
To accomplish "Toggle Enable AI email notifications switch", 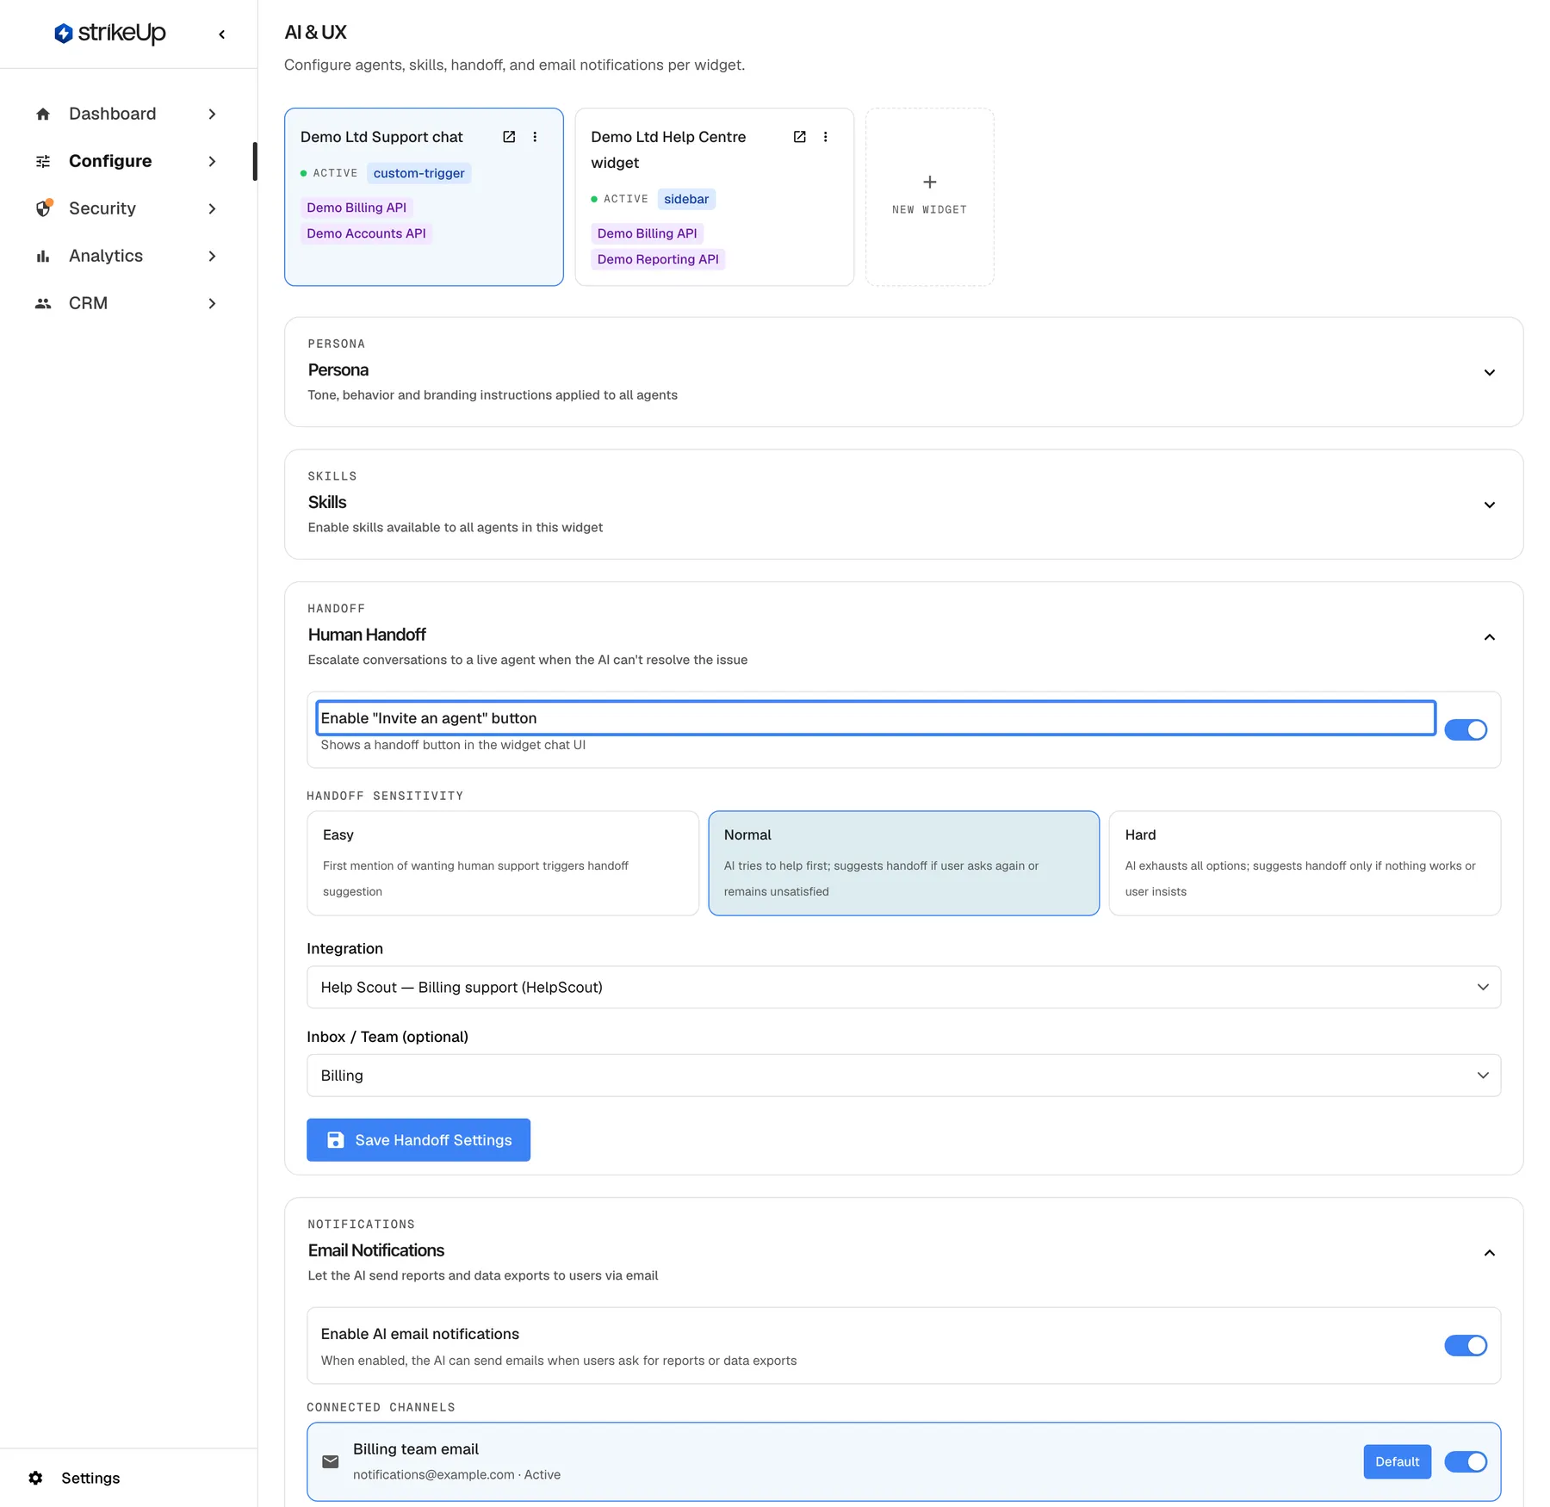I will pyautogui.click(x=1466, y=1345).
